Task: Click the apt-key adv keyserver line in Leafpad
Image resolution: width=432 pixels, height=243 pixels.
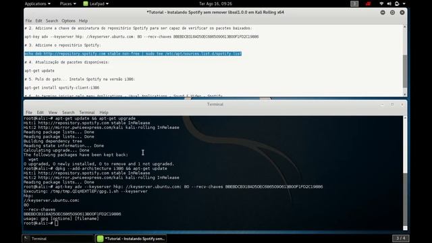Action: tap(142, 36)
